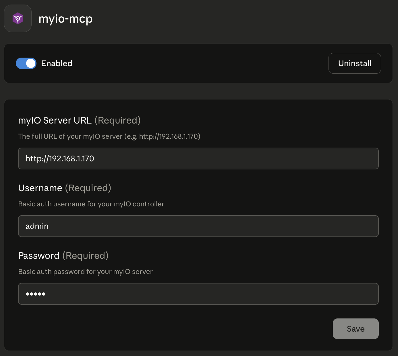398x356 pixels.
Task: Toggle the Enabled switch off
Action: pyautogui.click(x=26, y=63)
